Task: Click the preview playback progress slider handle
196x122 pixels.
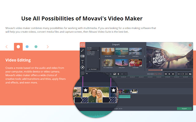Action: (x=162, y=70)
